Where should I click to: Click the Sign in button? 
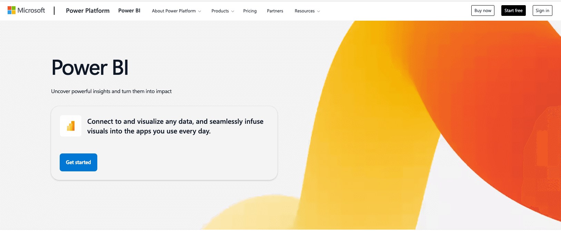pyautogui.click(x=542, y=11)
